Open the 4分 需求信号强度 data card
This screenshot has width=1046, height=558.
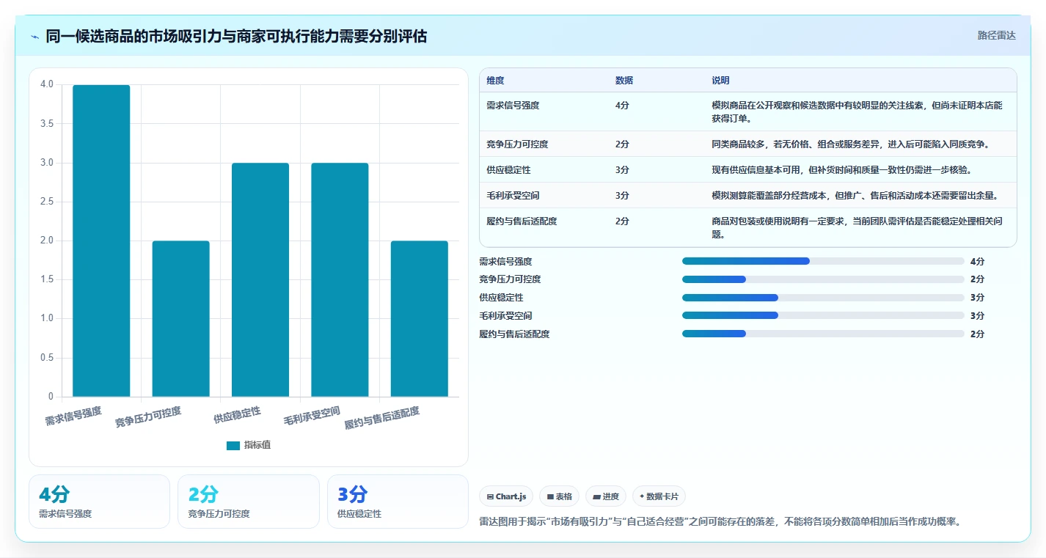99,502
